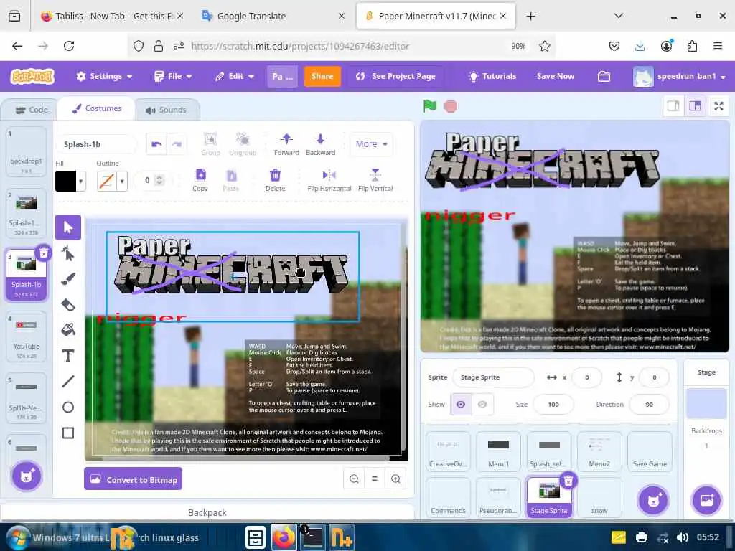
Task: Expand the Backpack bar
Action: 207,512
